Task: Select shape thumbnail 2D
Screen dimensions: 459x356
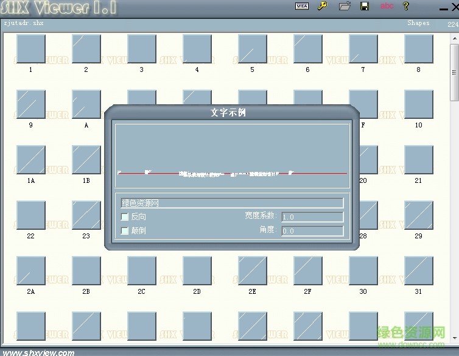Action: tap(197, 271)
